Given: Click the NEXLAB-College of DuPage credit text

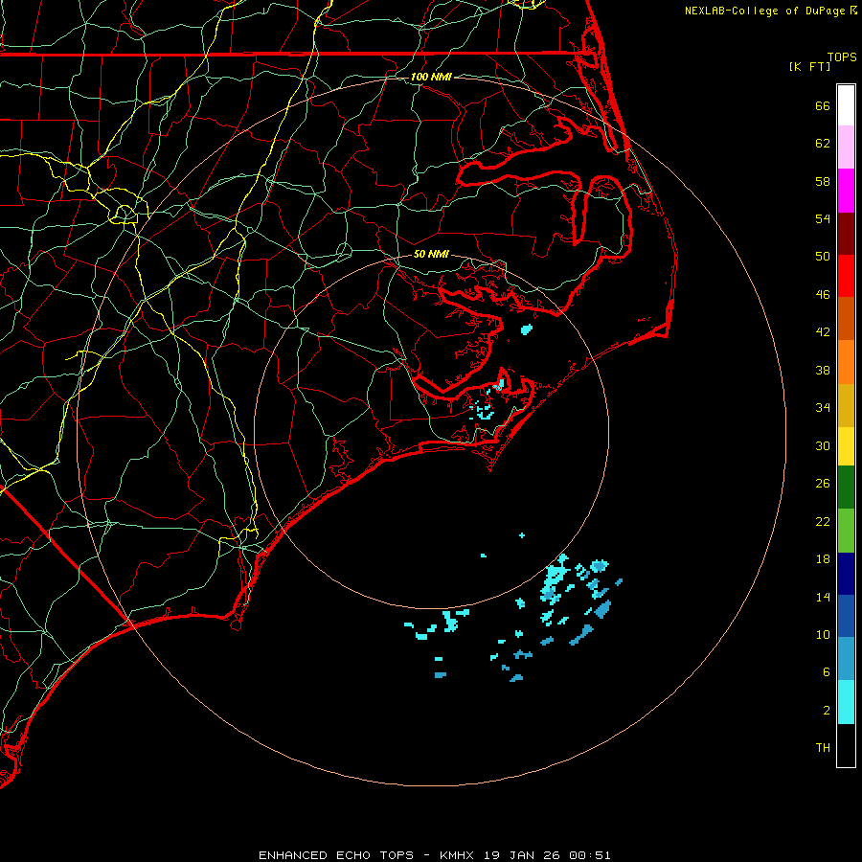Looking at the screenshot, I should pyautogui.click(x=765, y=11).
